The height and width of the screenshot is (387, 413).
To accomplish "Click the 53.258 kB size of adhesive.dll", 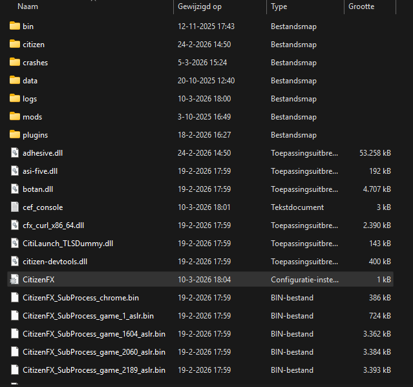I will (376, 153).
